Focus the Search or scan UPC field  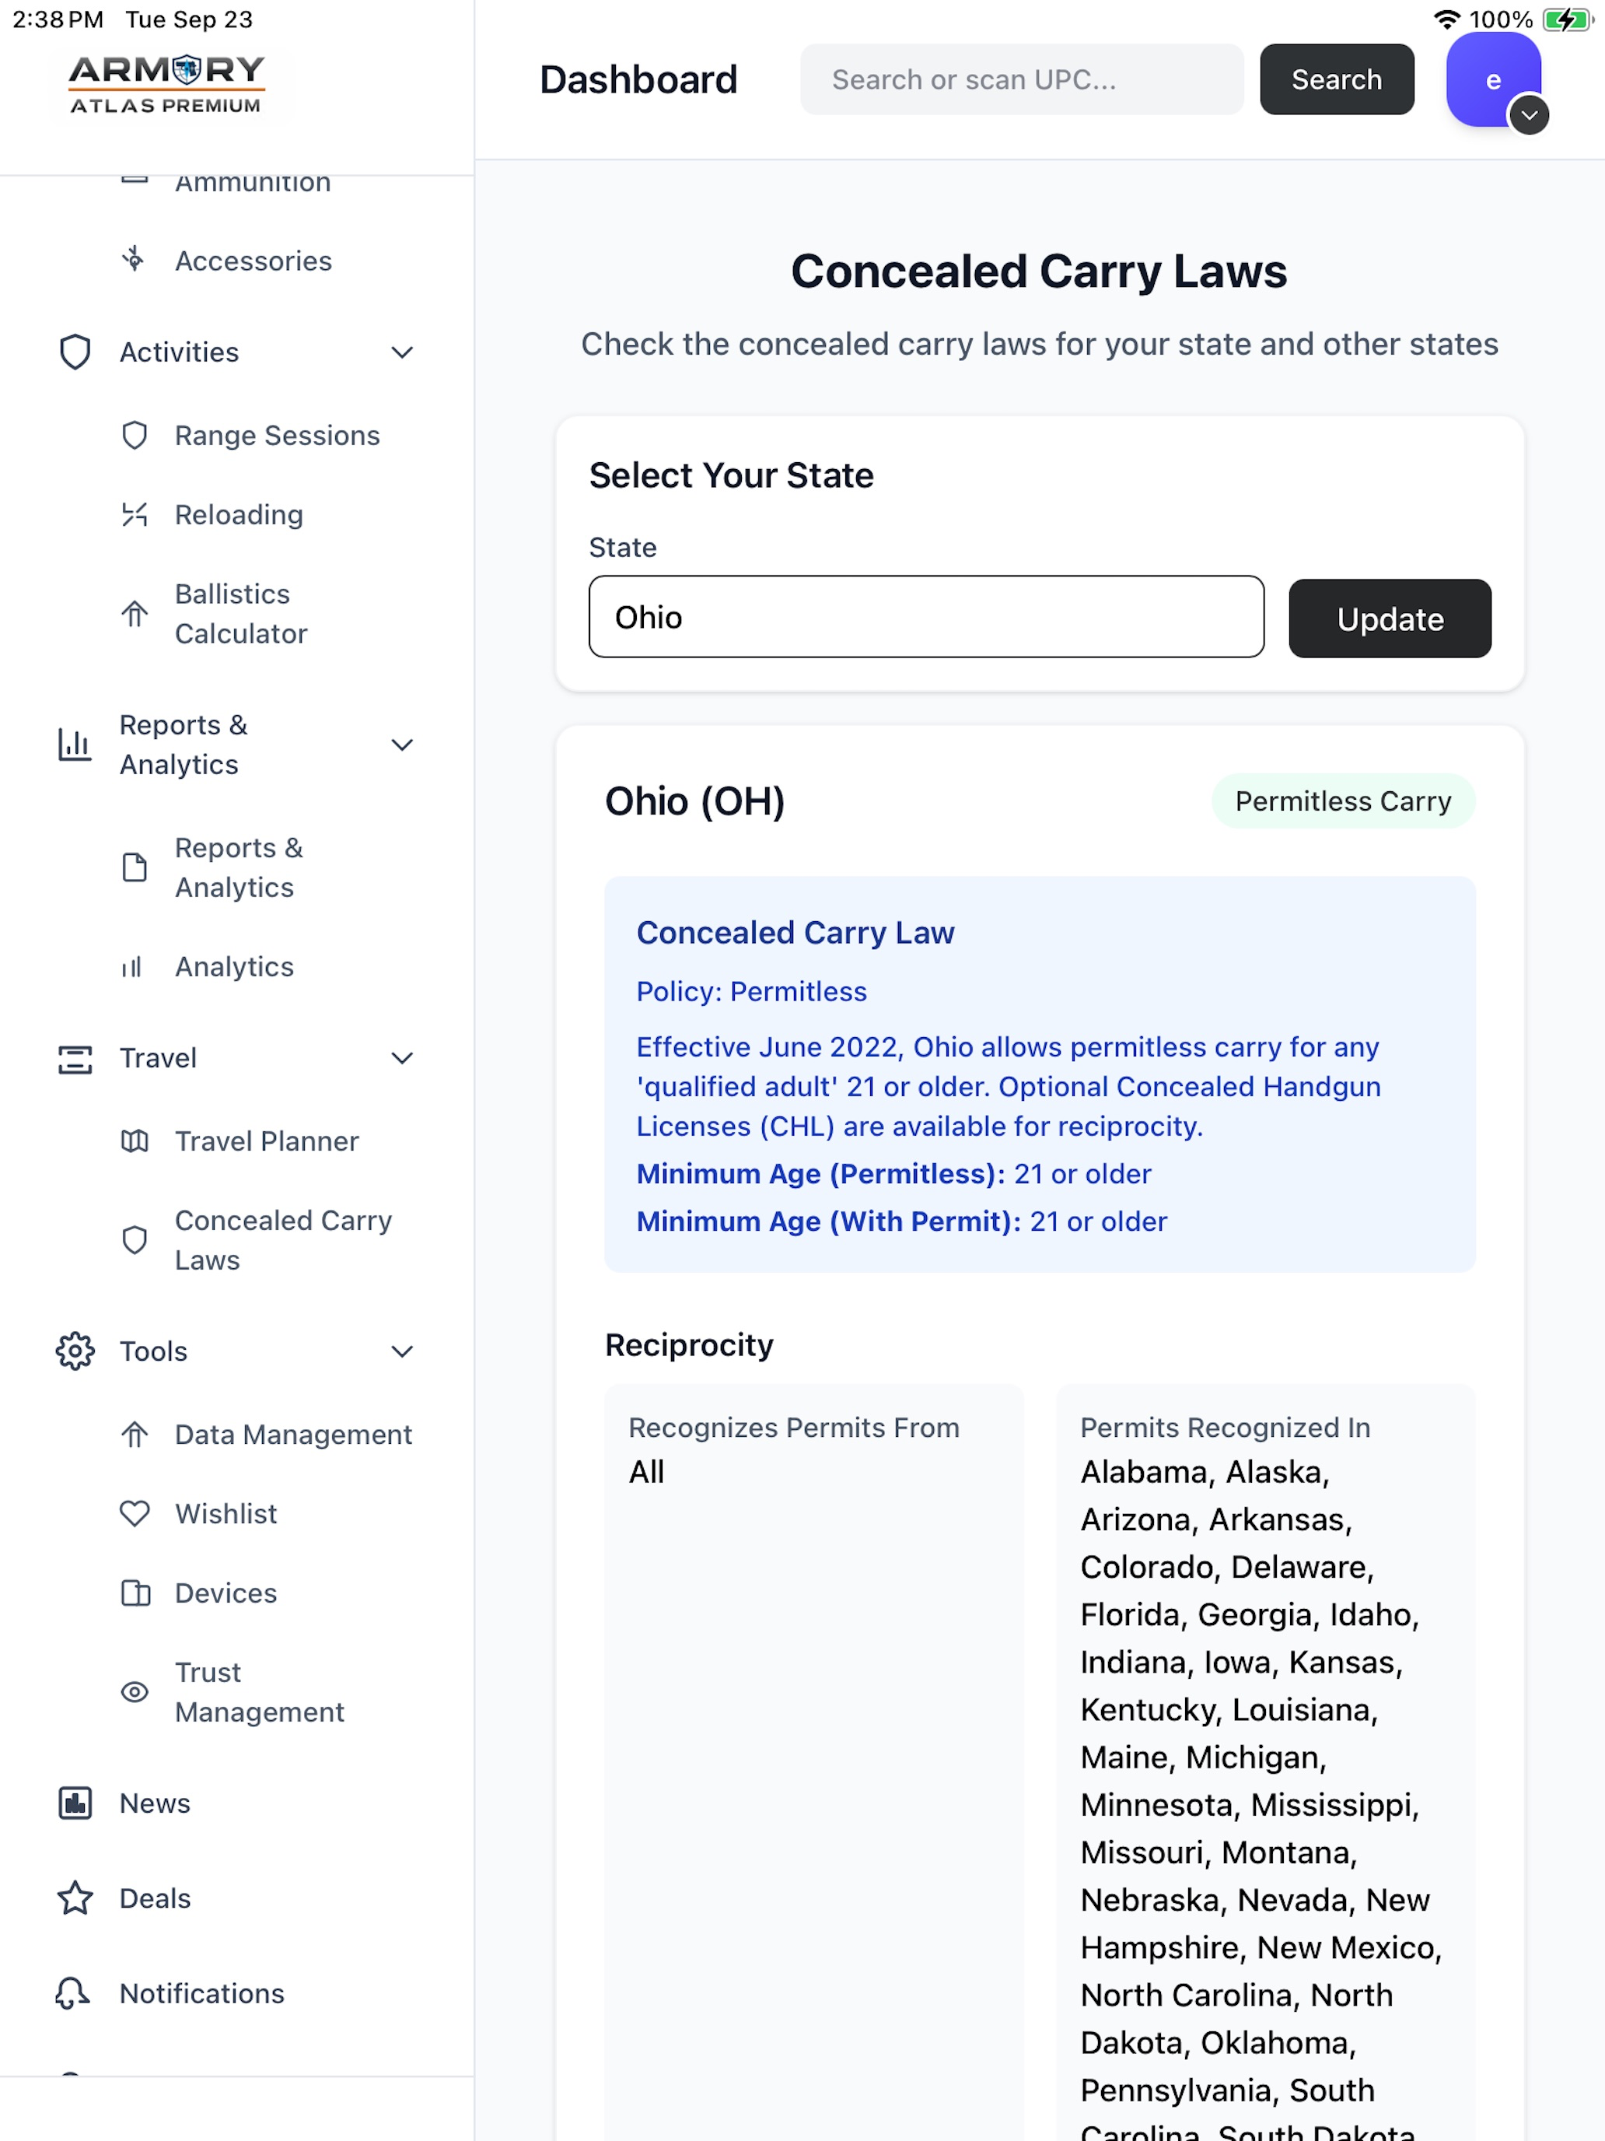tap(1021, 79)
